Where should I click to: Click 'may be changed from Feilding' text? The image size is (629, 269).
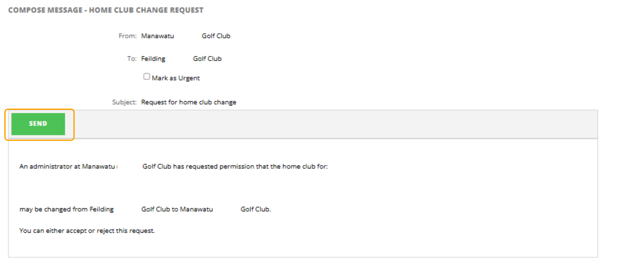point(66,209)
